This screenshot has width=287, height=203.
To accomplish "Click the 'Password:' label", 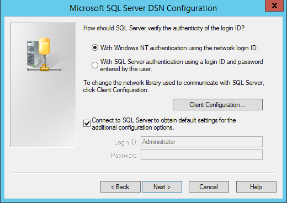I will (x=124, y=156).
